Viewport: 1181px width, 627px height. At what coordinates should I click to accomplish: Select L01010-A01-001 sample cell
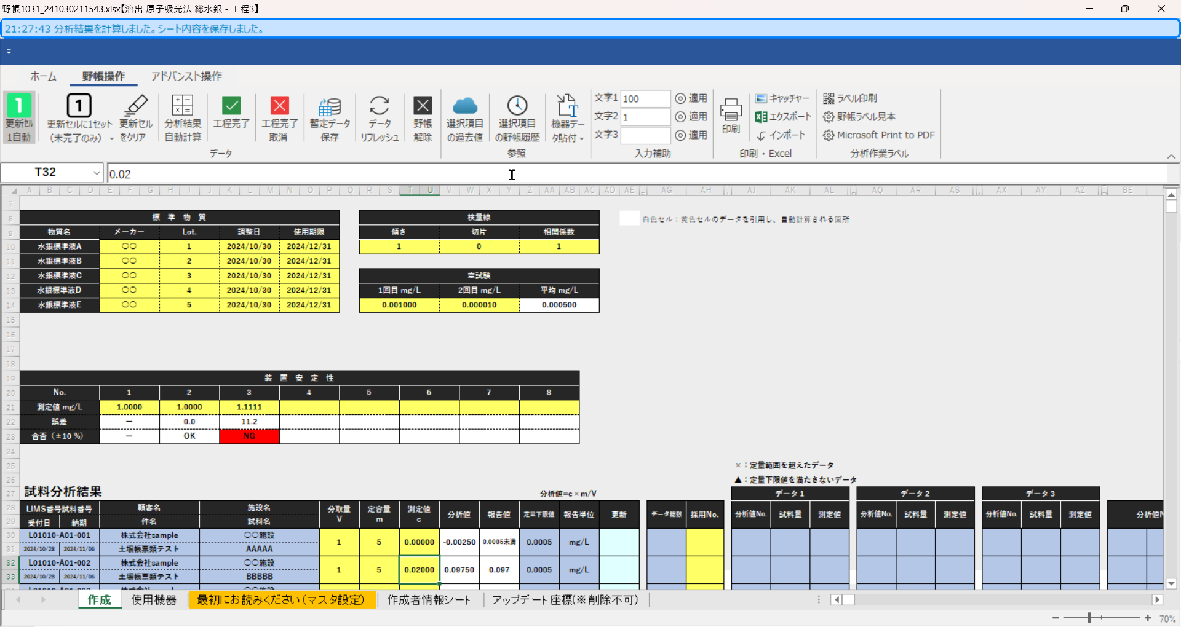coord(60,535)
